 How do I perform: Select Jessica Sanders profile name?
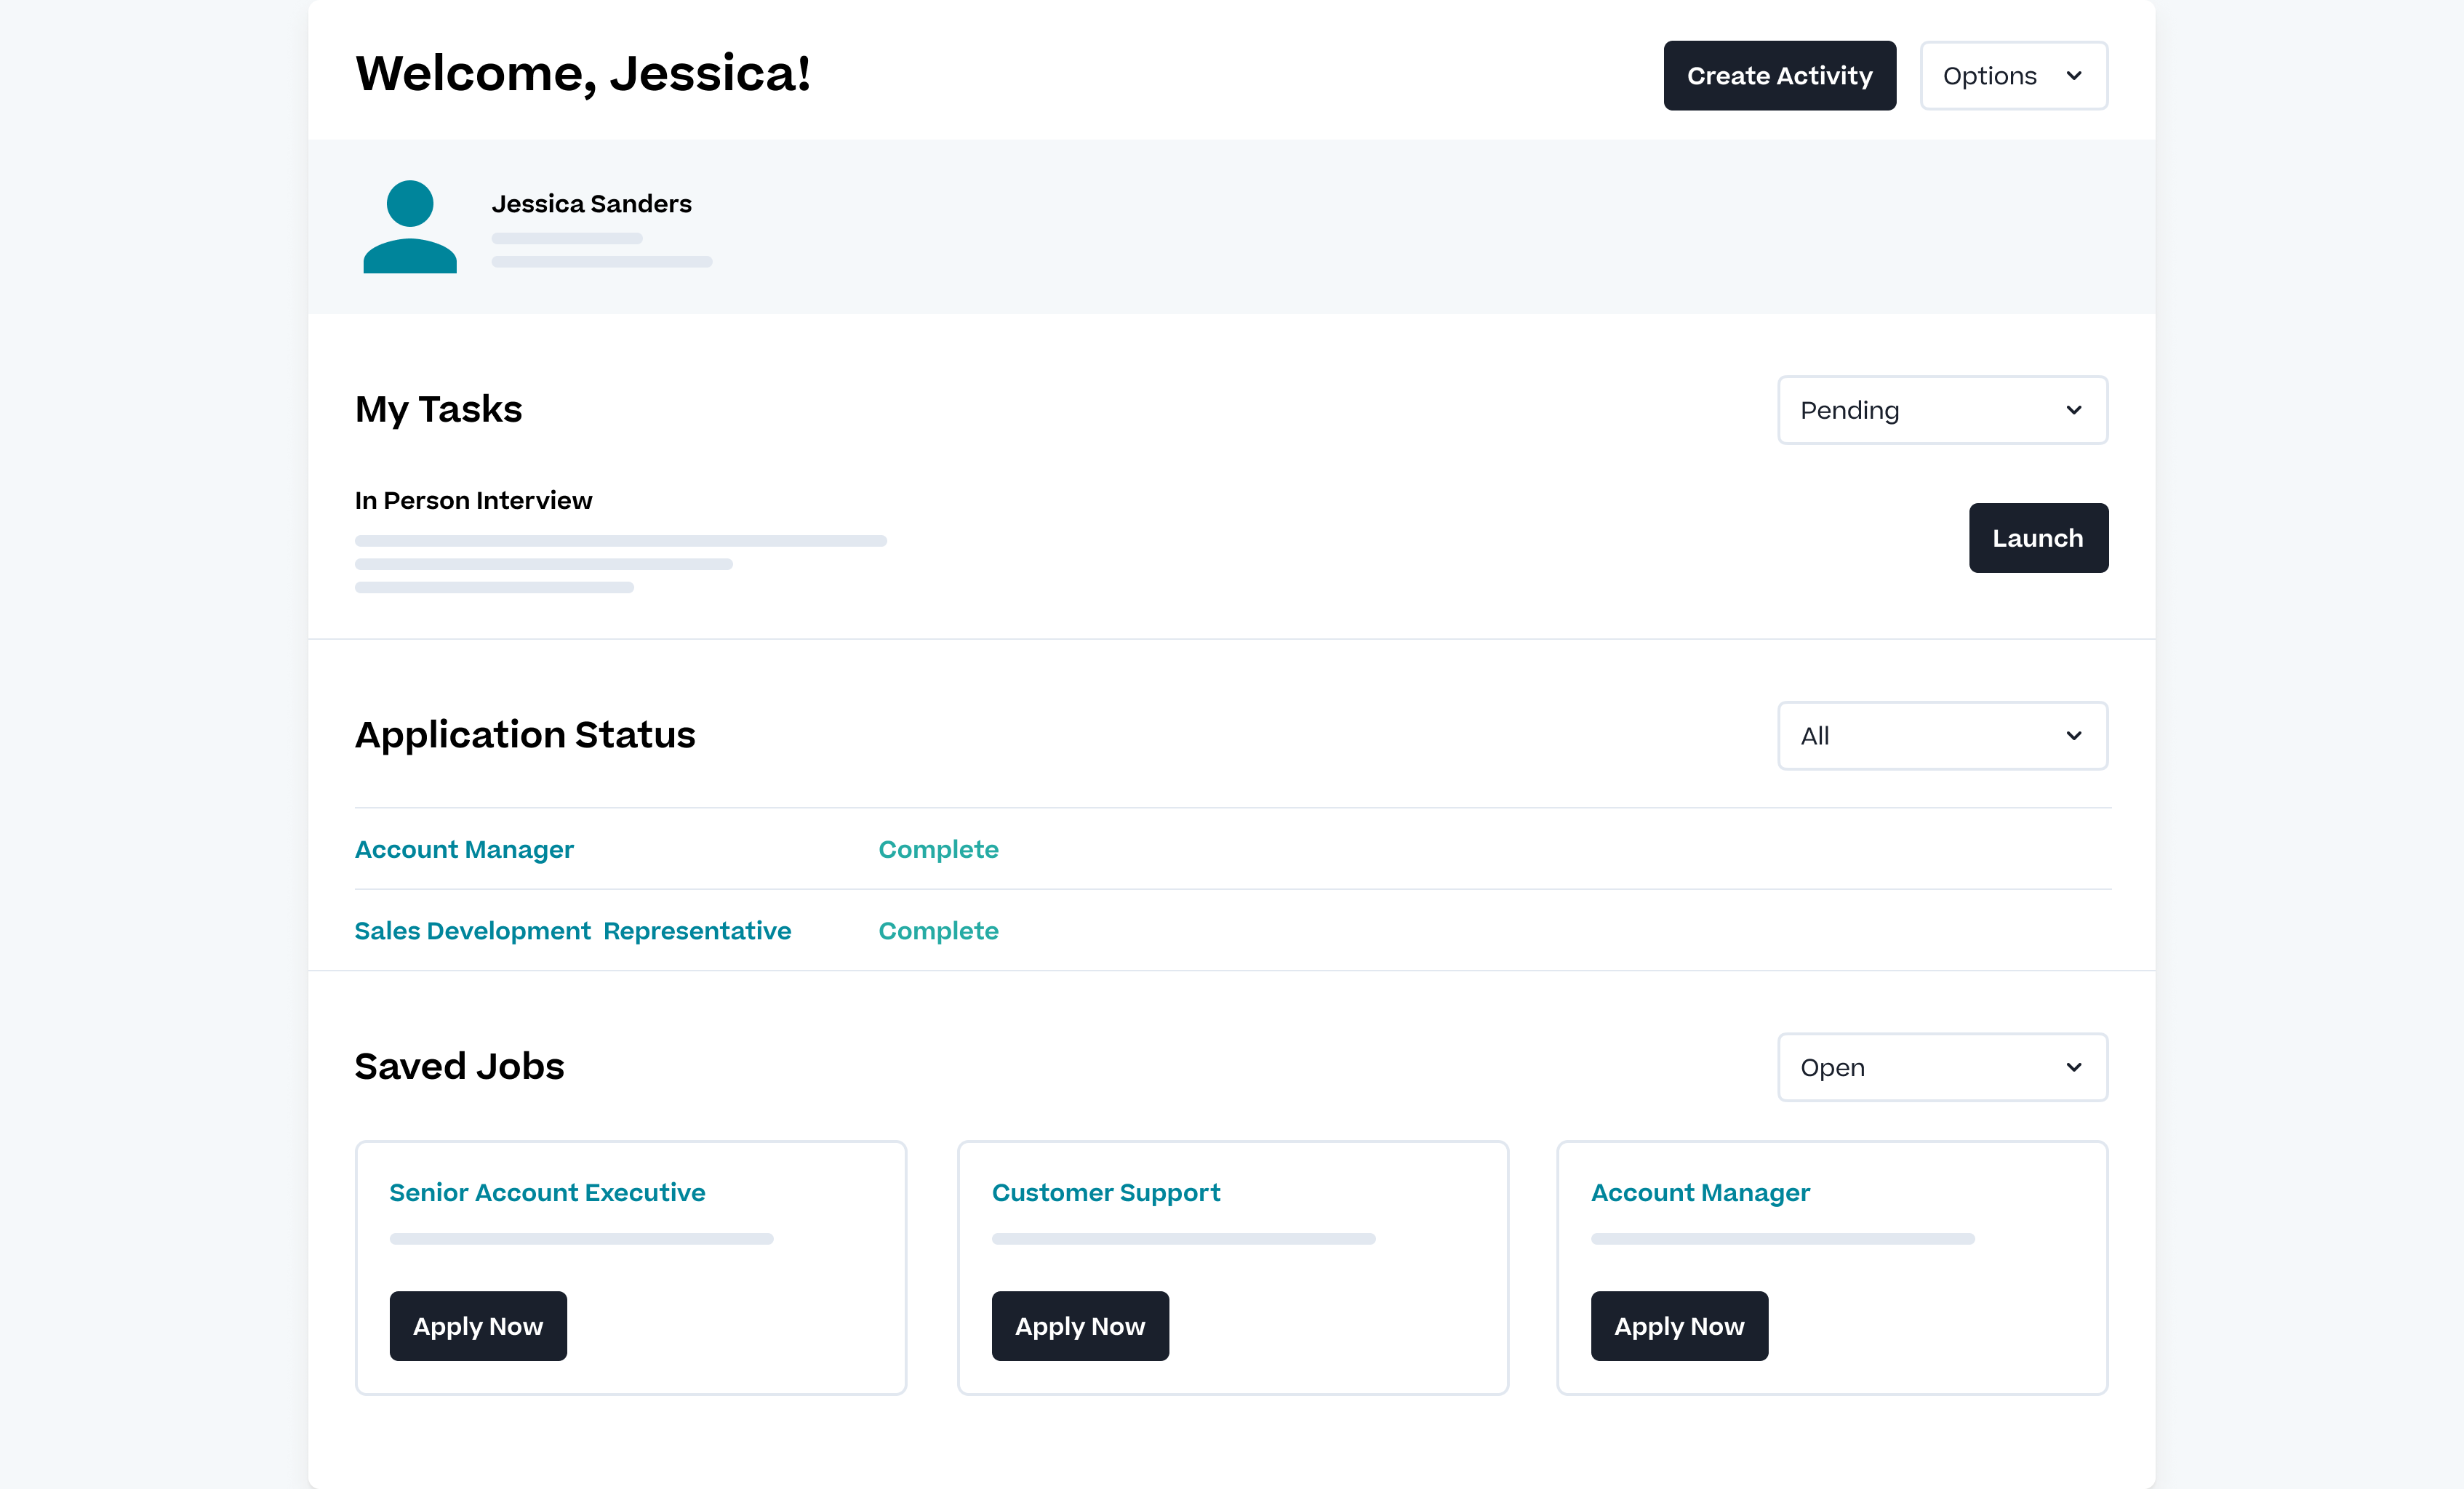(591, 203)
